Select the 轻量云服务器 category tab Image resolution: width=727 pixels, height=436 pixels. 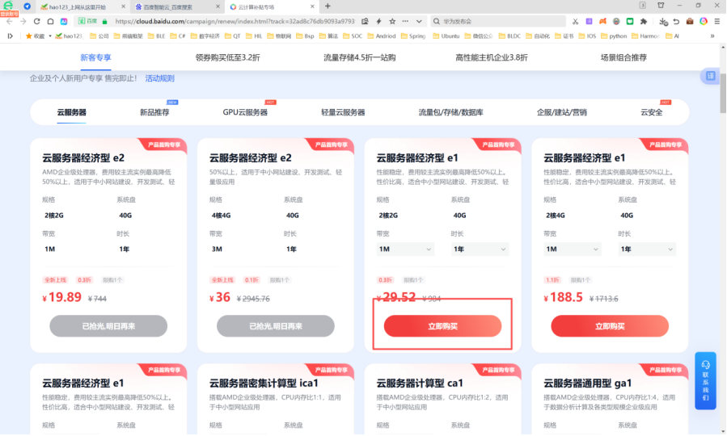tap(343, 112)
